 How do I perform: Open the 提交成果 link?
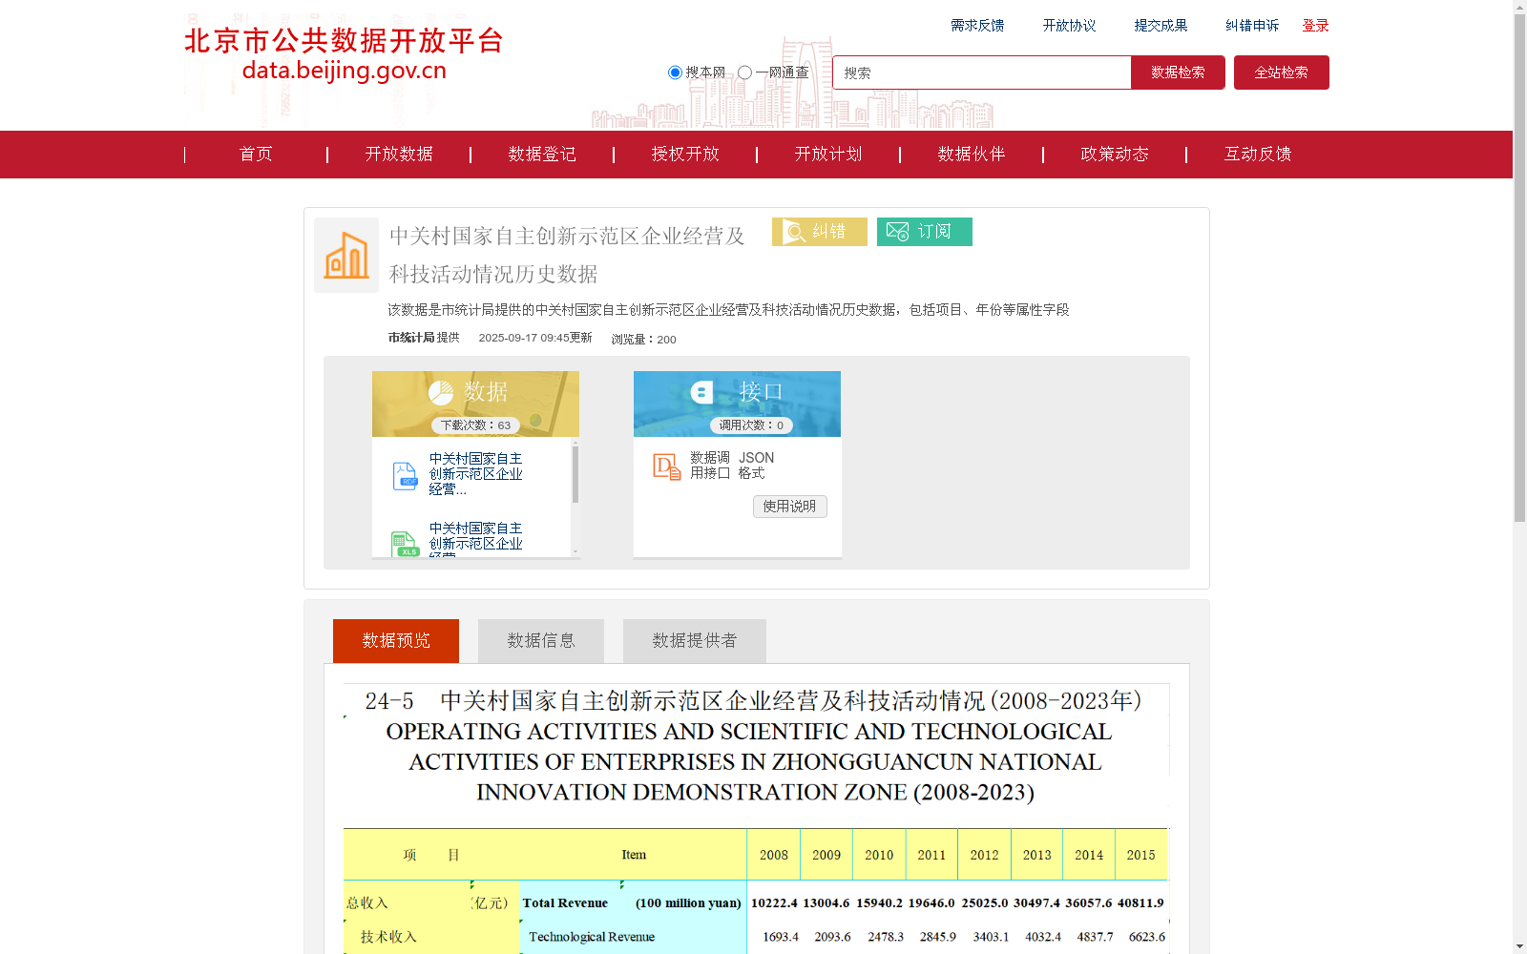(1161, 26)
